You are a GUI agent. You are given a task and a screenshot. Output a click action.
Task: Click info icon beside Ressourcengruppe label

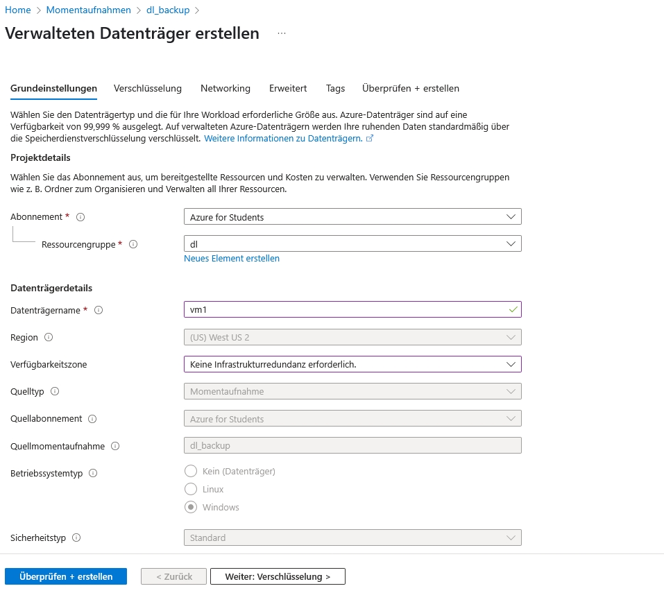click(x=133, y=244)
